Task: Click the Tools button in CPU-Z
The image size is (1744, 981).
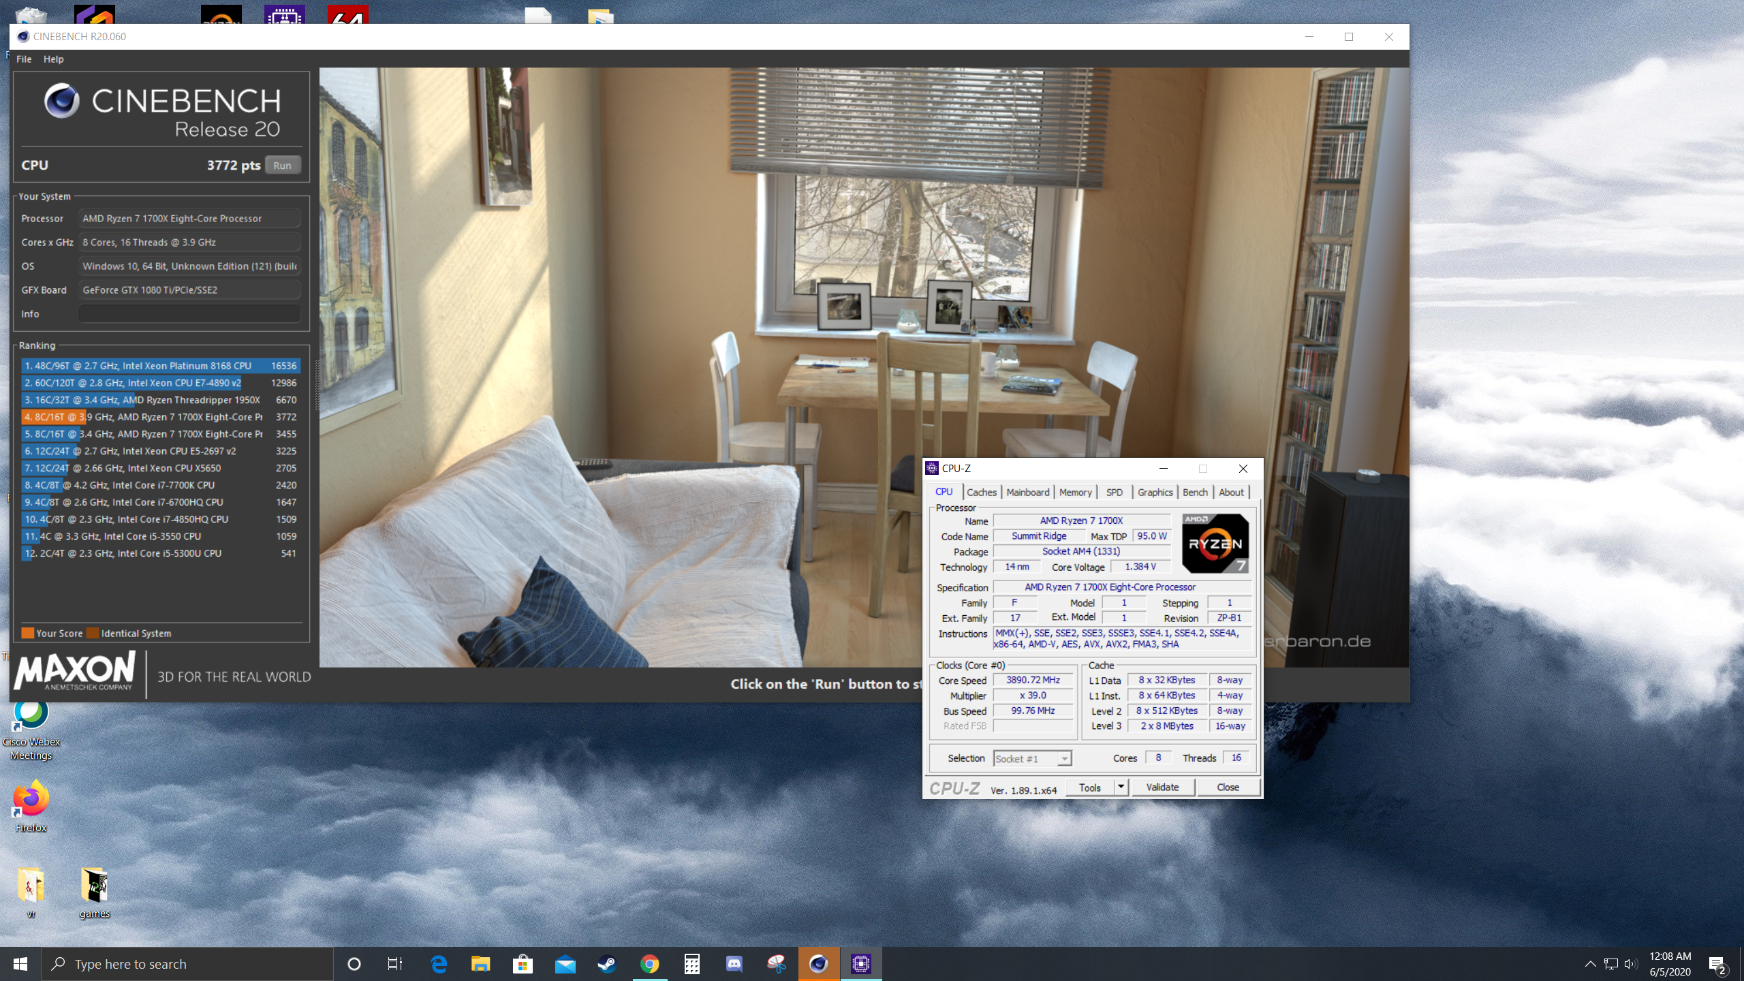Action: click(1090, 788)
